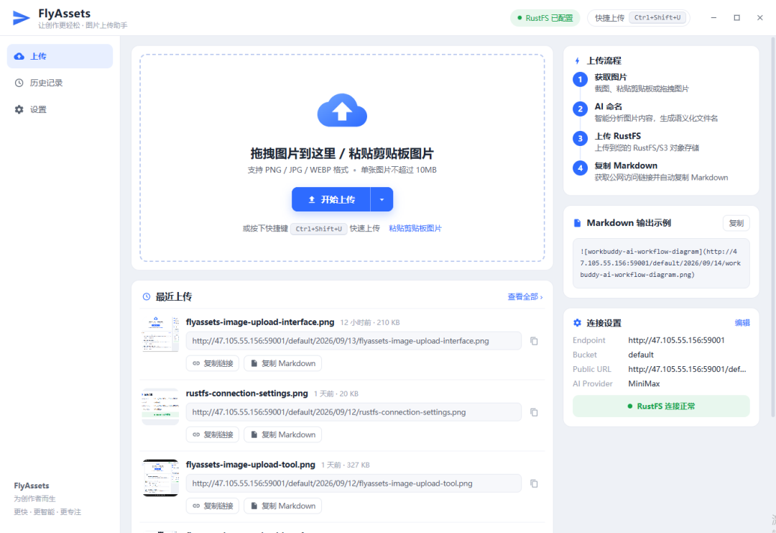Click the 复制 button in Markdown 输出示例
The image size is (776, 533).
click(736, 223)
